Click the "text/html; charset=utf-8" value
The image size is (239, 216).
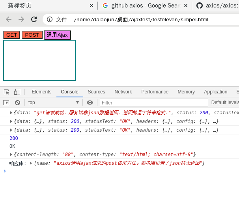click(156, 155)
